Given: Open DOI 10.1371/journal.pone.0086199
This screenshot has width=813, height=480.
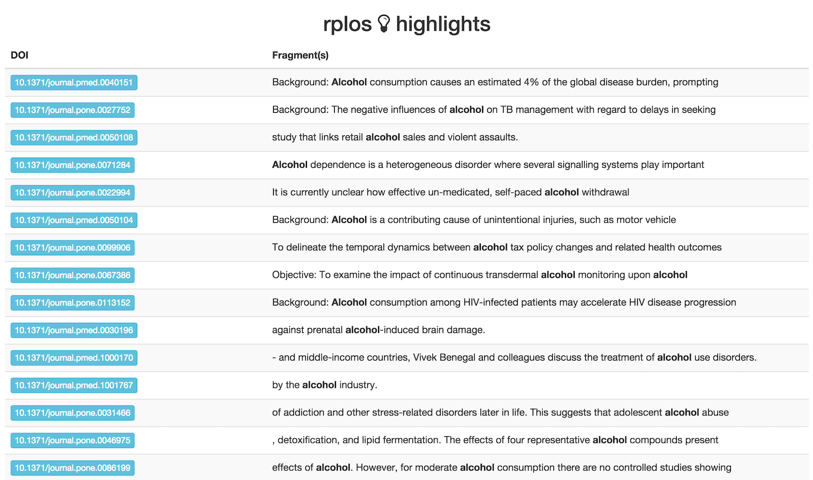Looking at the screenshot, I should tap(73, 468).
